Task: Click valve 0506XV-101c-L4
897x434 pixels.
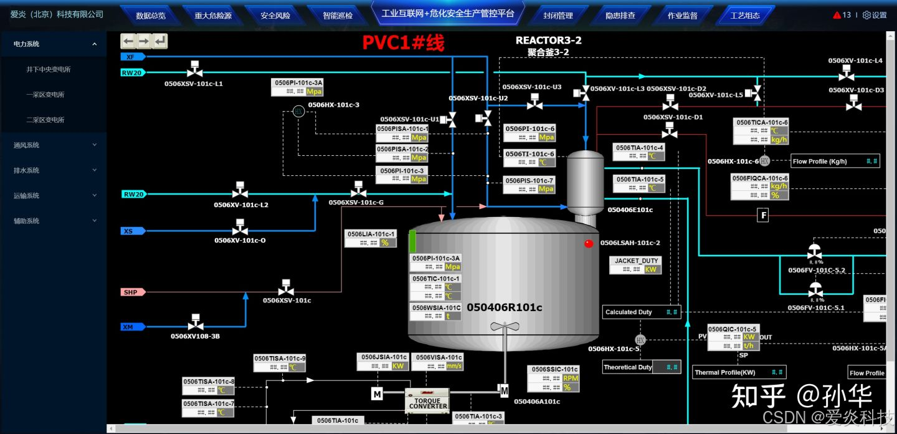Action: (x=847, y=73)
